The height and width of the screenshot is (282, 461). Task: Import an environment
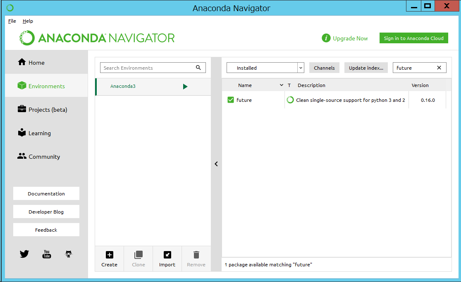click(x=167, y=258)
